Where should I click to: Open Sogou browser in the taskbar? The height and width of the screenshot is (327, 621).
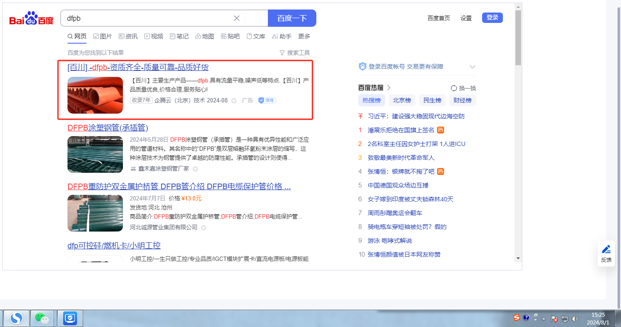(16, 318)
